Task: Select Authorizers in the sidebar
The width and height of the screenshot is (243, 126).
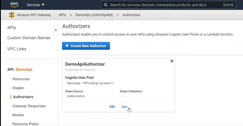Action: (23, 97)
